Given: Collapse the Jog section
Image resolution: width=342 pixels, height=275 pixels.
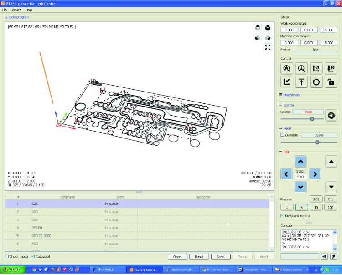Looking at the screenshot, I should click(280, 152).
